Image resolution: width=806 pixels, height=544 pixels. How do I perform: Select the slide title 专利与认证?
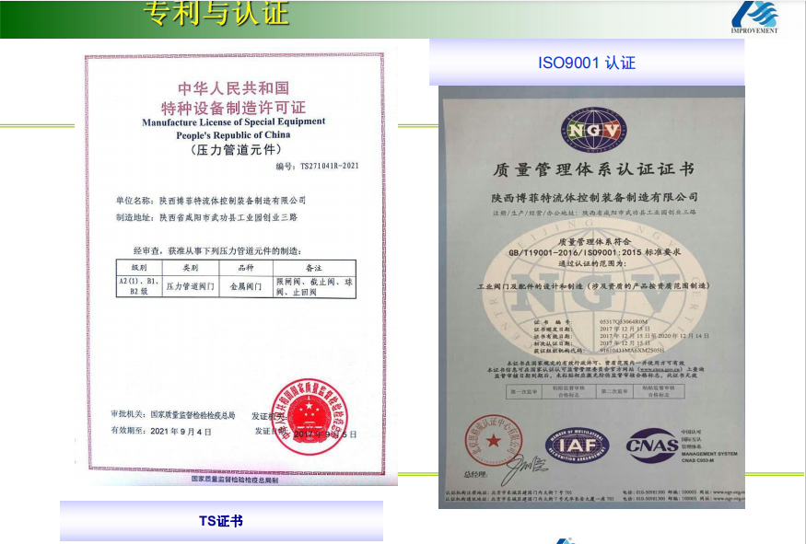[x=216, y=12]
